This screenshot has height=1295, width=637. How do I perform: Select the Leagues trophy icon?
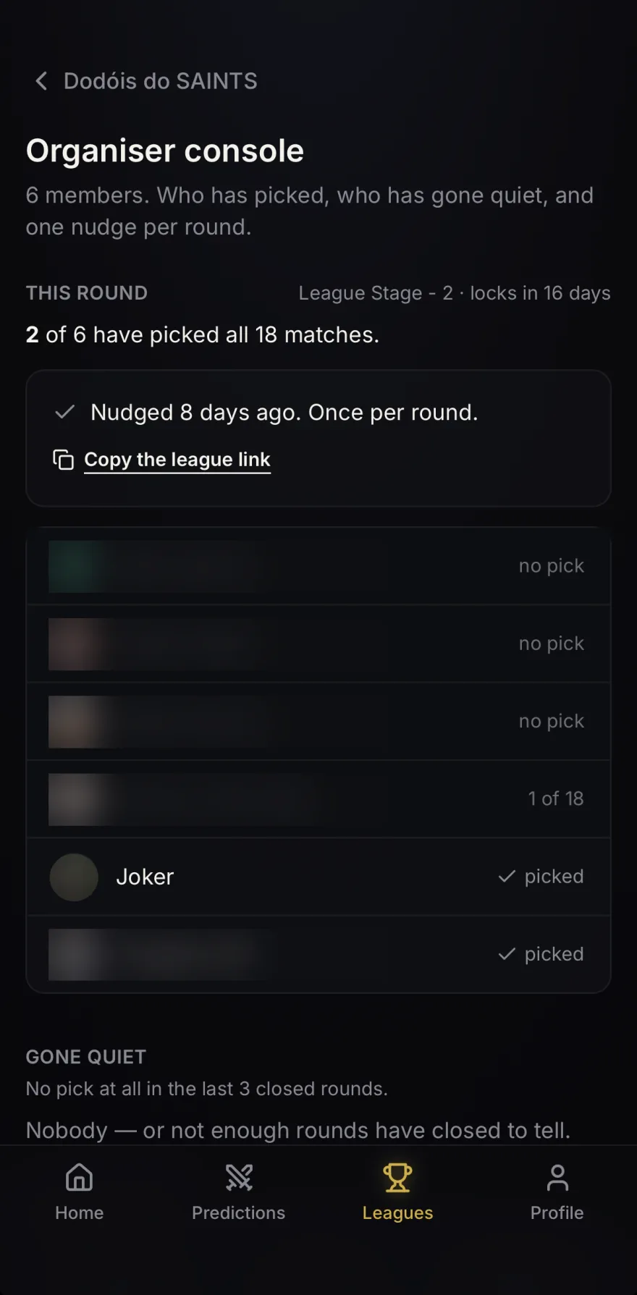397,1178
